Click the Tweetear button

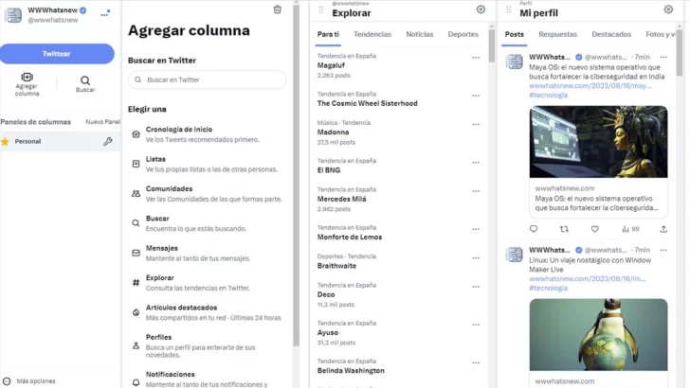(x=57, y=54)
